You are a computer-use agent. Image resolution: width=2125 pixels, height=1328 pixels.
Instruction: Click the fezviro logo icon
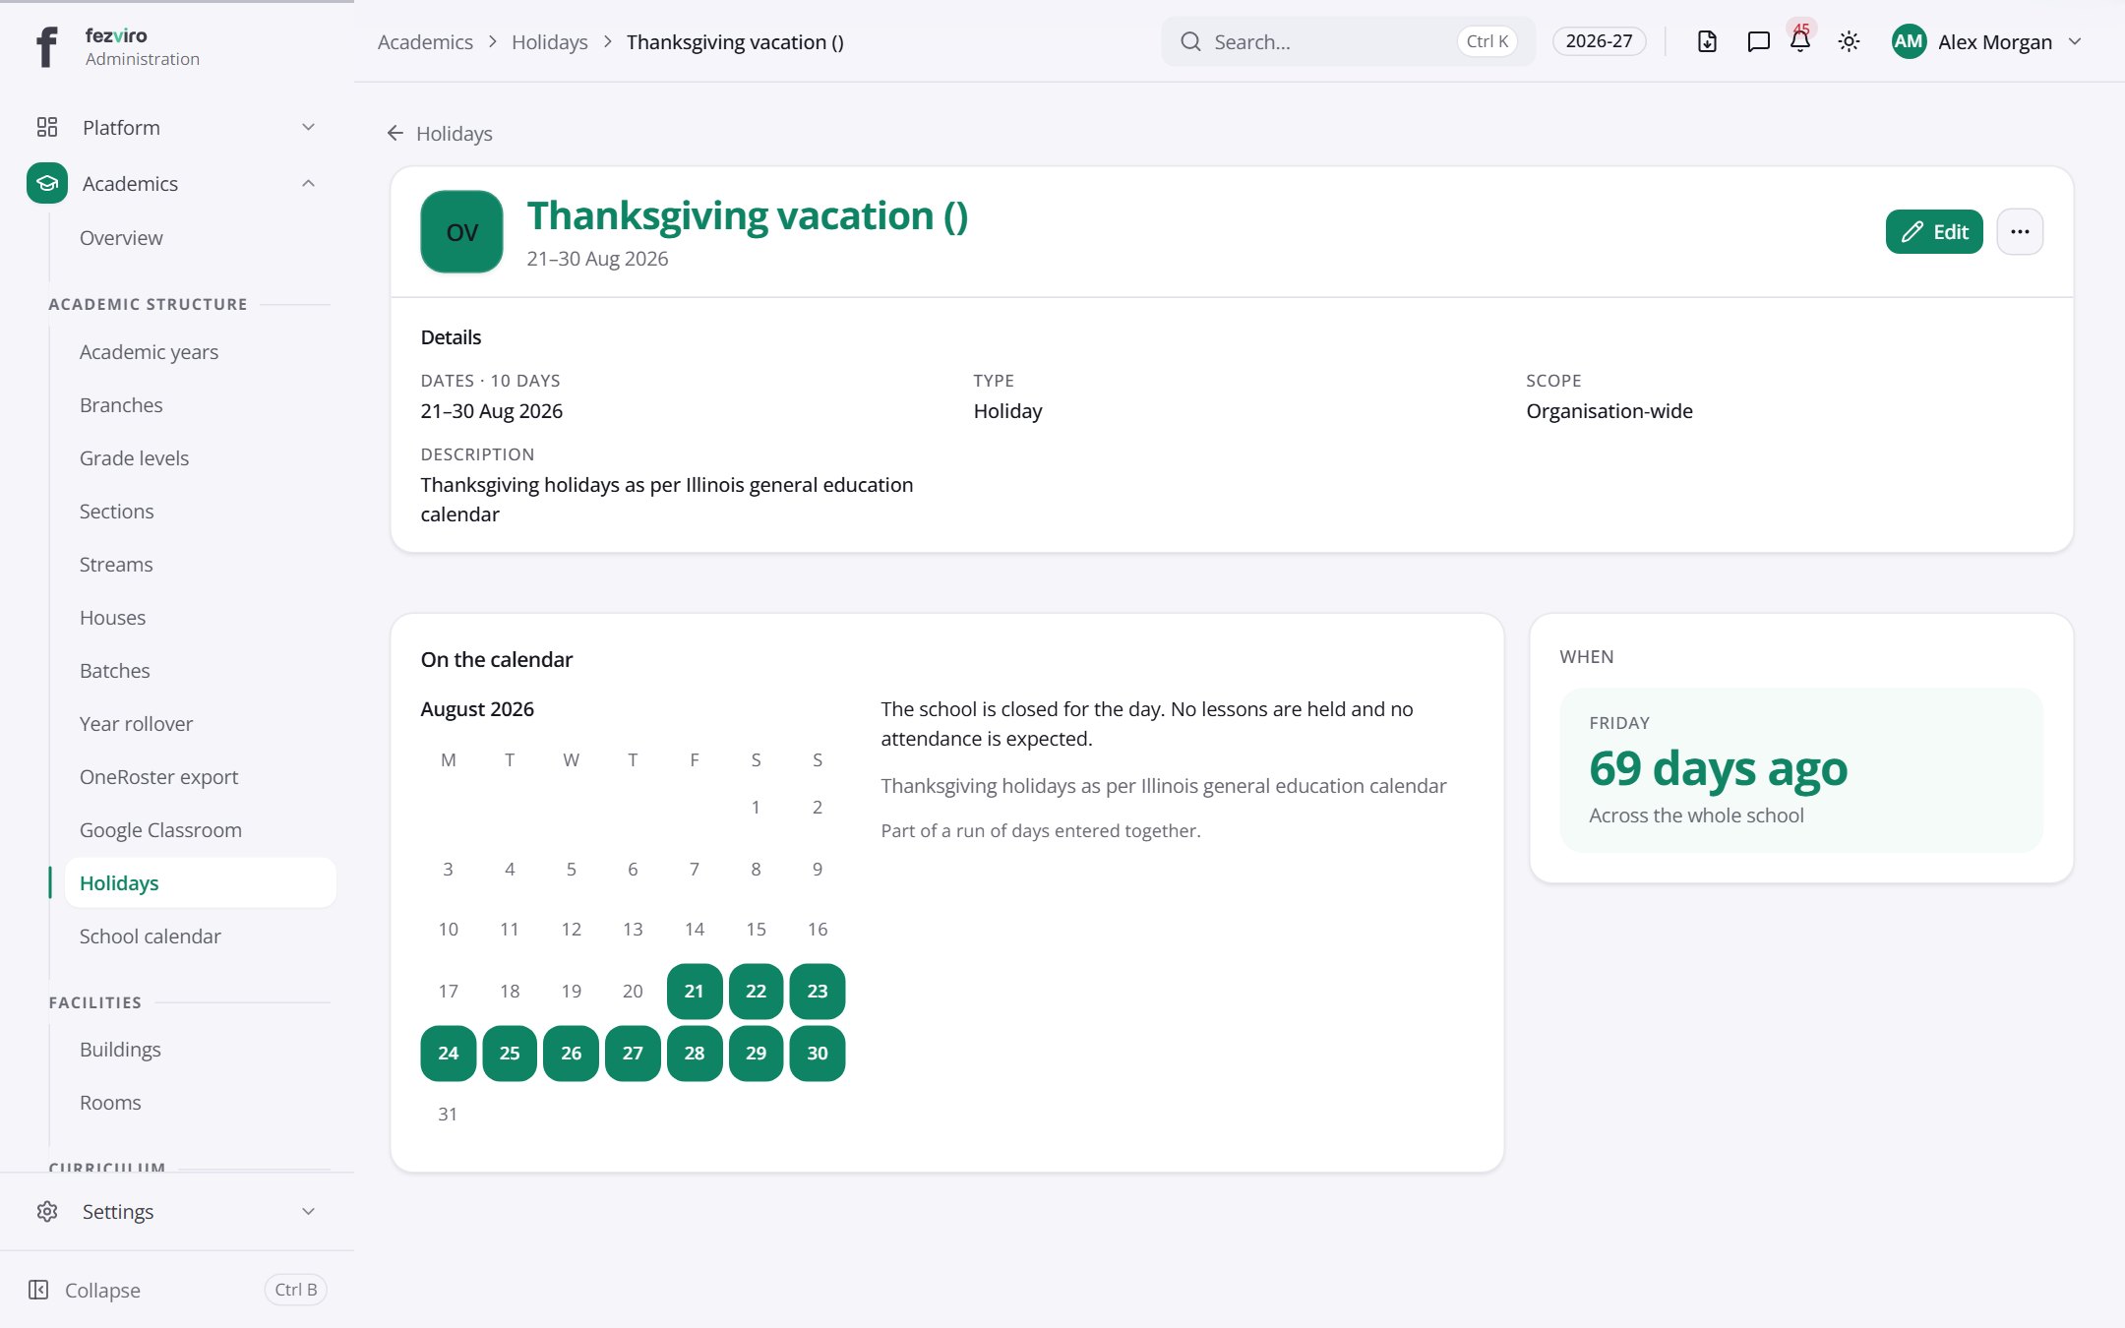click(46, 46)
